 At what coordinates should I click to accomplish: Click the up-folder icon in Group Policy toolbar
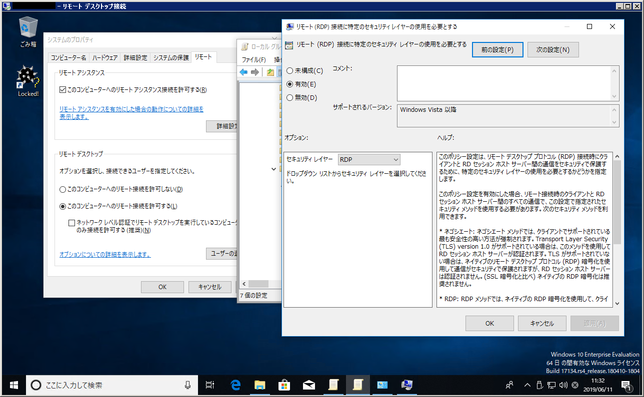pyautogui.click(x=270, y=72)
